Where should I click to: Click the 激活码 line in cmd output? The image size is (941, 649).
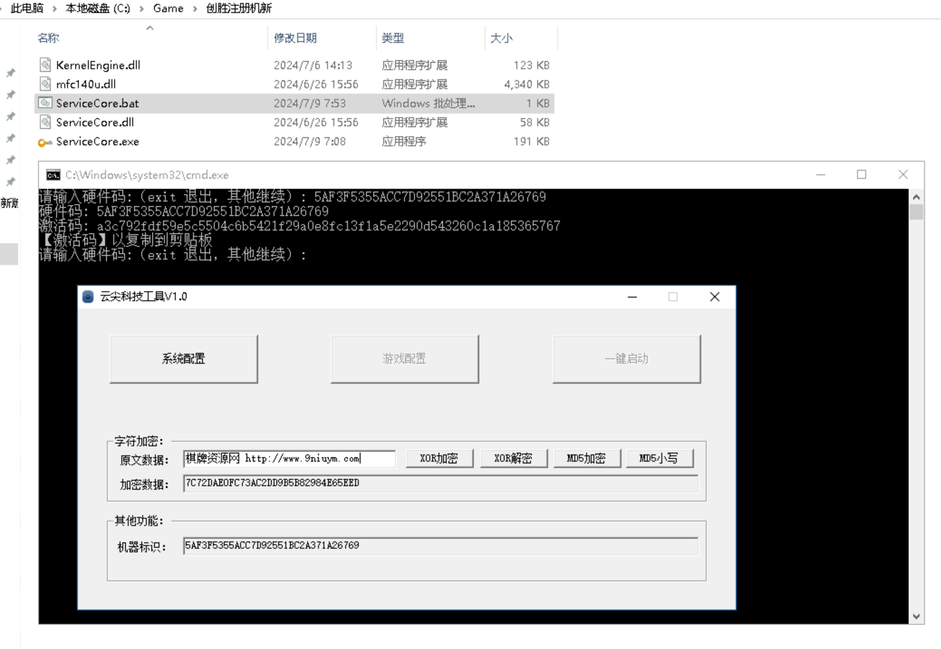coord(300,226)
